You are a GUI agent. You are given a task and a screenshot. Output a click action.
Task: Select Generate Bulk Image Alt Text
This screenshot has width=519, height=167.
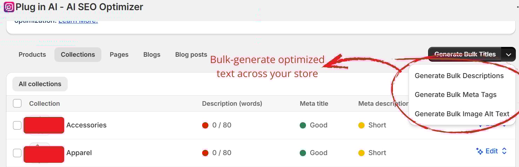click(x=462, y=114)
